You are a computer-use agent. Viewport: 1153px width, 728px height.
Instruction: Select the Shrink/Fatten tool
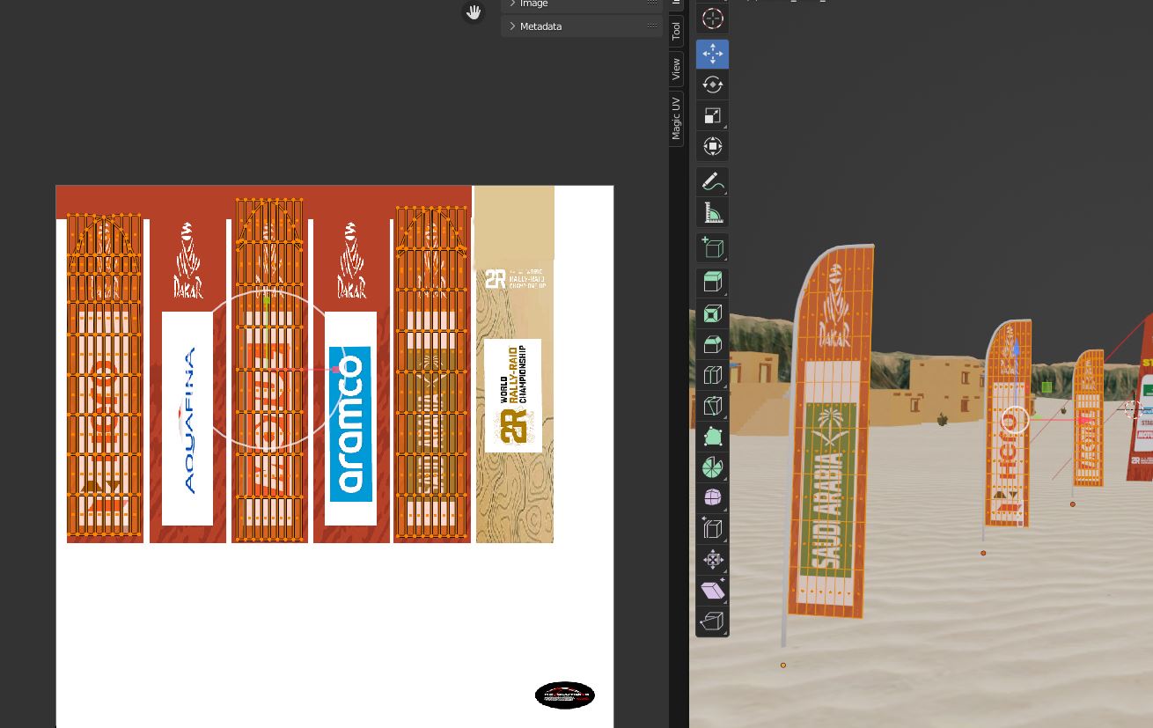[x=713, y=560]
